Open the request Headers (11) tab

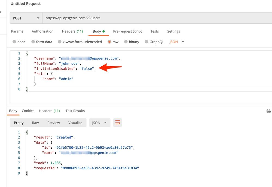click(72, 31)
